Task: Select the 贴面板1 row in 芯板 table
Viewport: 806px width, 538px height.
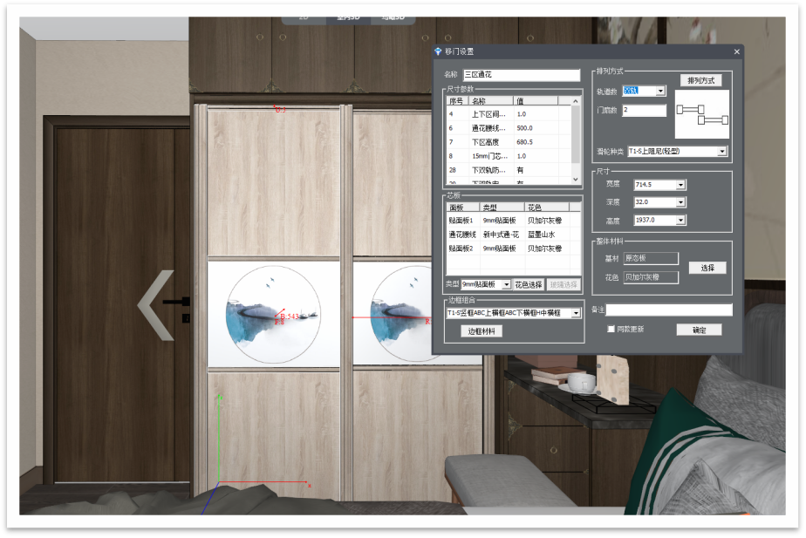Action: [513, 221]
